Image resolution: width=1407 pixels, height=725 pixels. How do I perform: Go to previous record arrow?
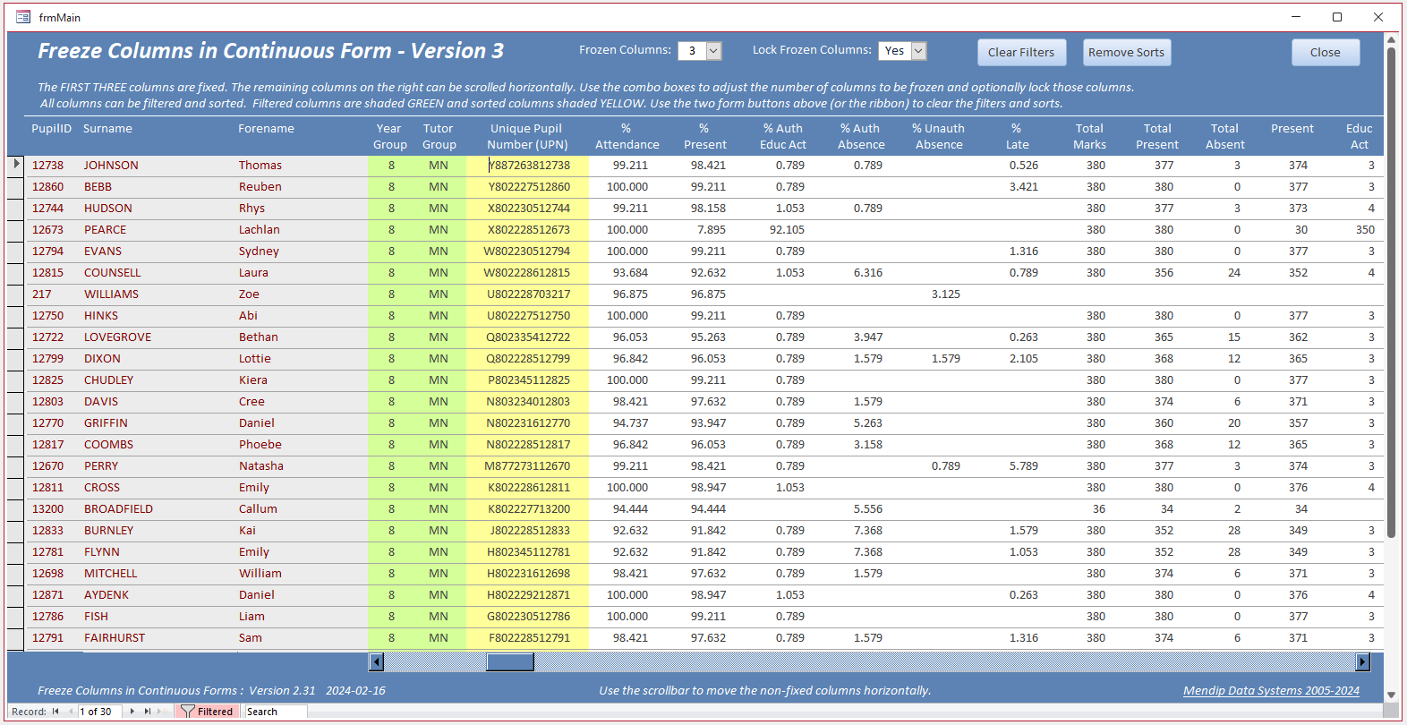pos(71,712)
